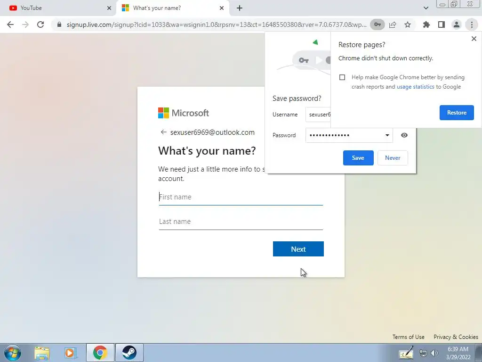Click the browser forward arrow

click(x=25, y=25)
